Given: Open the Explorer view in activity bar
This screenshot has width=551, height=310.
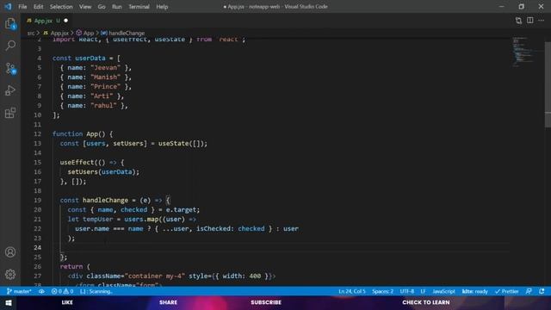Looking at the screenshot, I should point(10,24).
